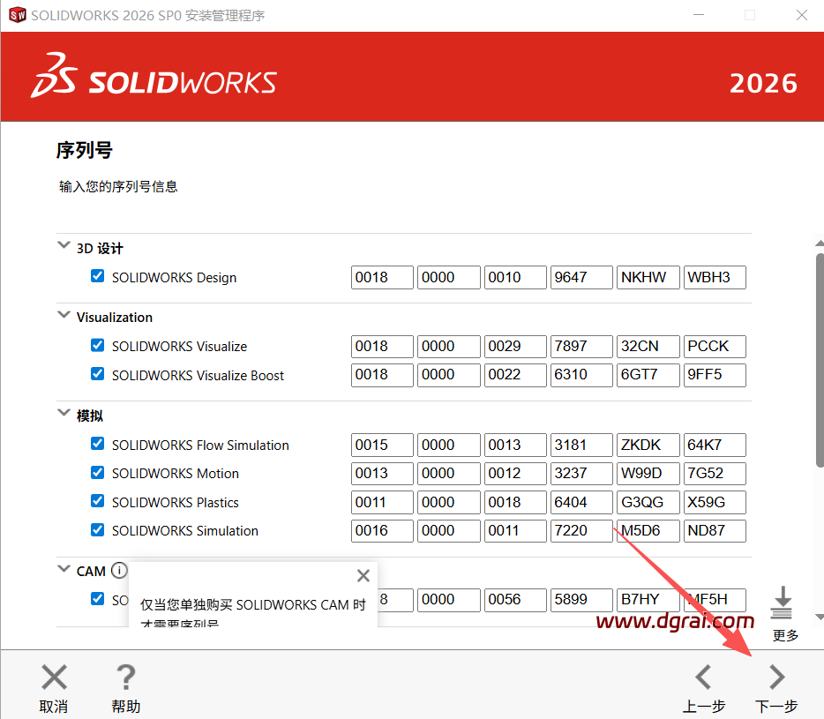Click the vertical scrollbar of the serial list
This screenshot has height=719, width=824.
click(819, 353)
